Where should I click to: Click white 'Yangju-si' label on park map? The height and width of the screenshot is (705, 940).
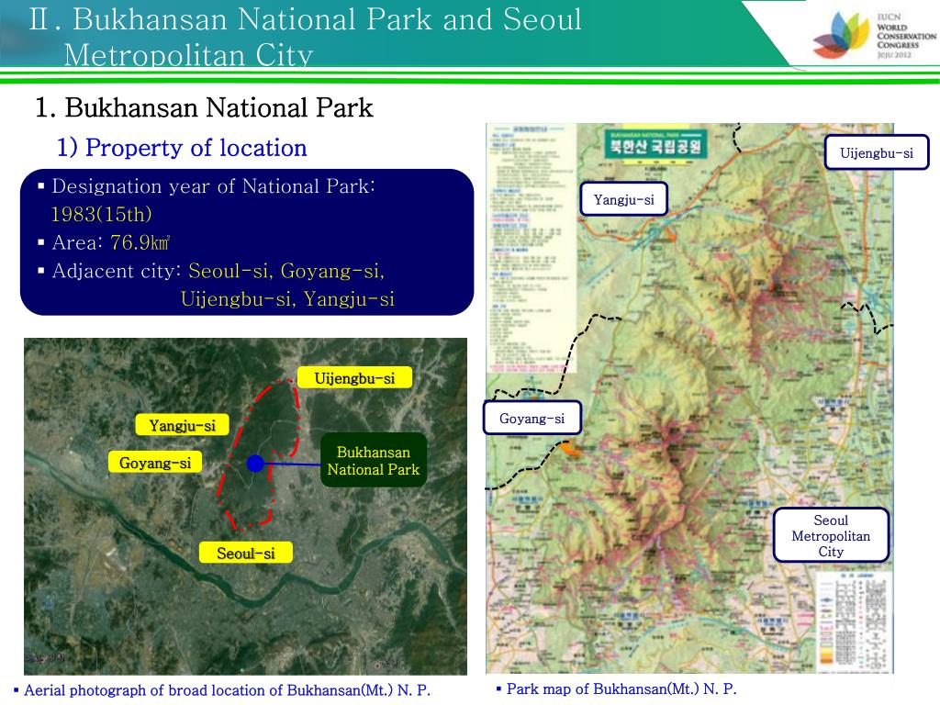tap(623, 199)
